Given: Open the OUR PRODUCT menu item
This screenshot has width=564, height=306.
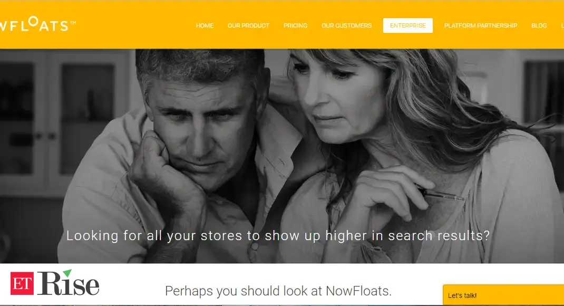Looking at the screenshot, I should 248,25.
